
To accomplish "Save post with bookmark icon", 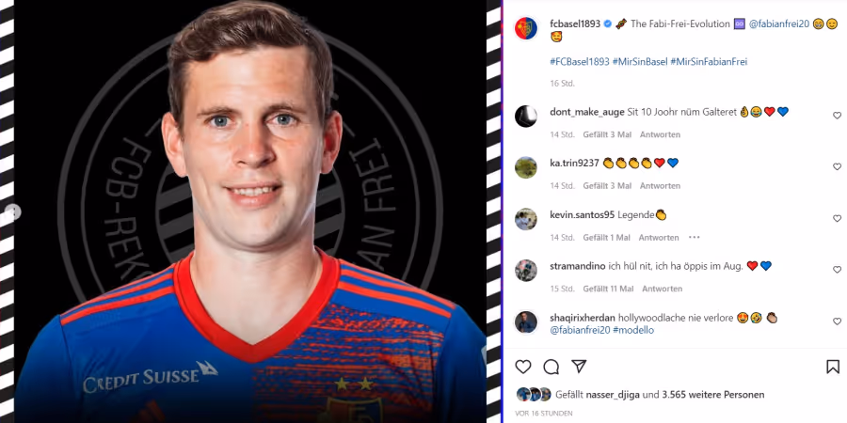I will pos(833,367).
